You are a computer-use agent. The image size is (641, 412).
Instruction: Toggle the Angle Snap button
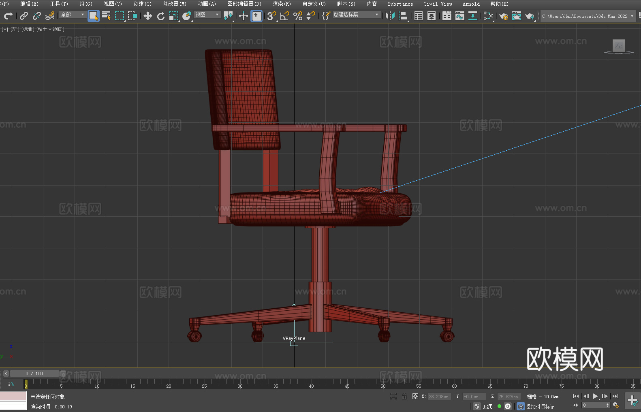click(x=285, y=16)
